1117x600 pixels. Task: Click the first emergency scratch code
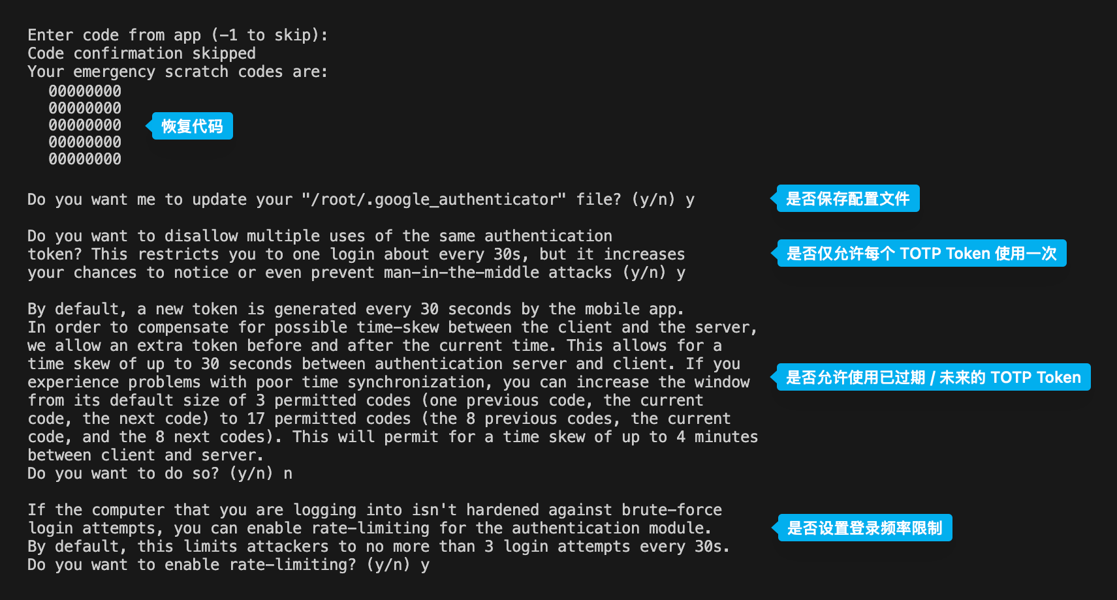[85, 91]
